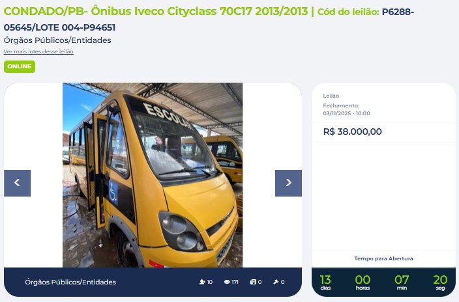This screenshot has height=302, width=459.
Task: Click the R$ 38.000,00 price
Action: coord(353,131)
